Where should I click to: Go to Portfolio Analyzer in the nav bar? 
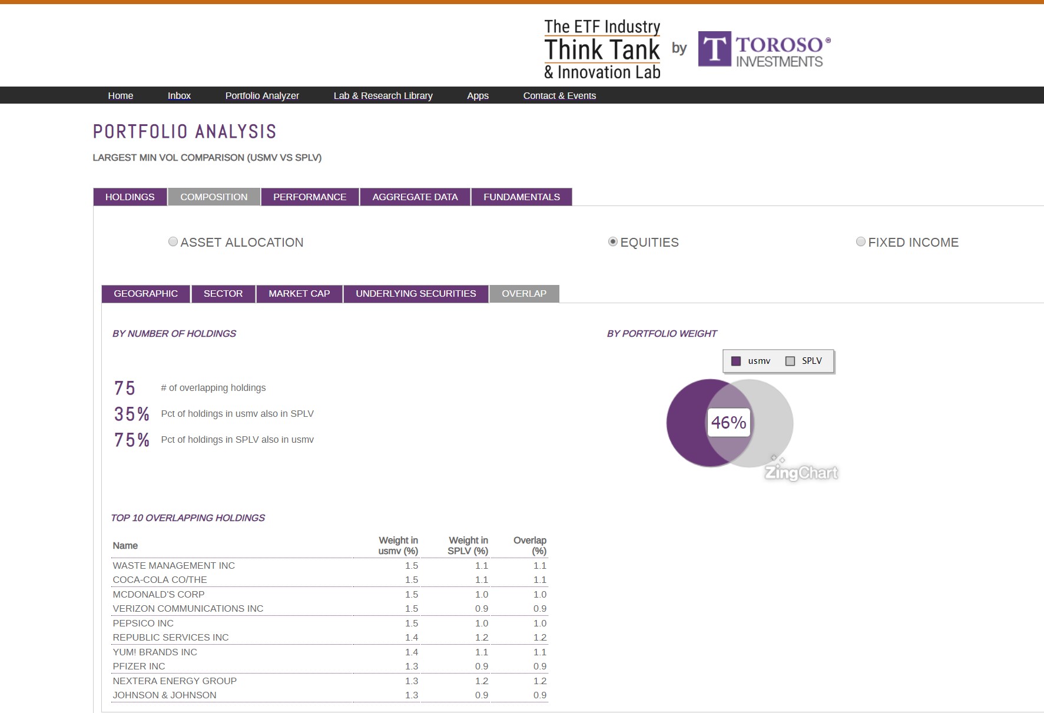(x=262, y=95)
